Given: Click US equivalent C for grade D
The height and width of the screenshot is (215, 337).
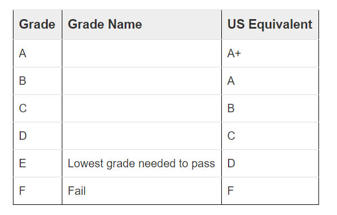Looking at the screenshot, I should pyautogui.click(x=270, y=136).
